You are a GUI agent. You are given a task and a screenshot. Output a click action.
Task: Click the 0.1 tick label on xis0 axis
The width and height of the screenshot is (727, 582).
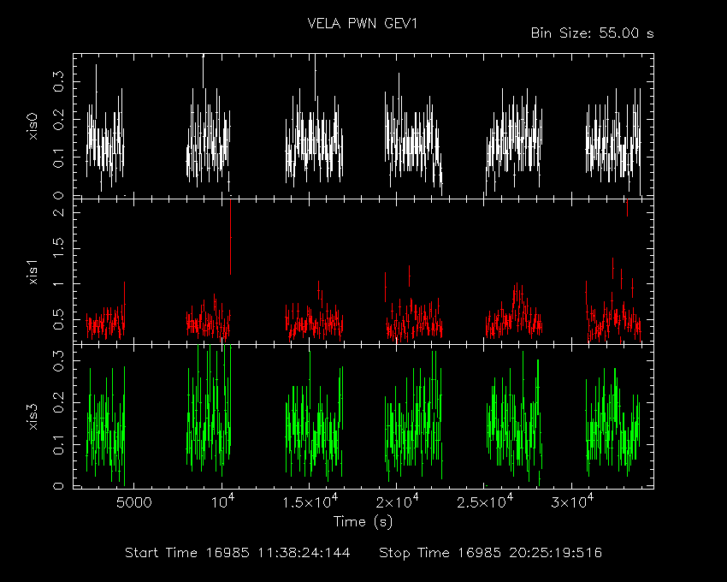[58, 157]
